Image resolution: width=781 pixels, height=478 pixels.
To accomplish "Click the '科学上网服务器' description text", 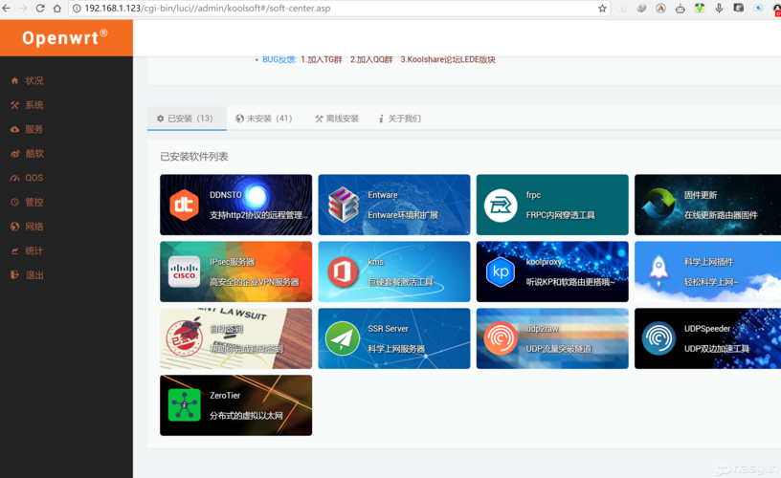I will pos(396,349).
